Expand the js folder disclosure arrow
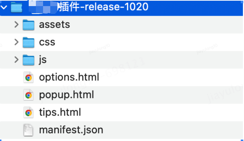This screenshot has width=244, height=141. point(17,59)
